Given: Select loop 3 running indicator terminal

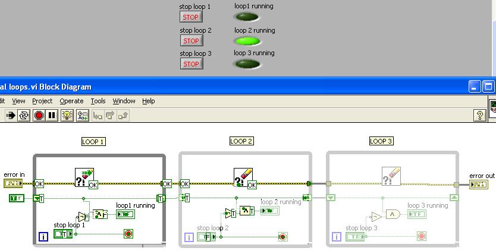Looking at the screenshot, I should [x=416, y=214].
